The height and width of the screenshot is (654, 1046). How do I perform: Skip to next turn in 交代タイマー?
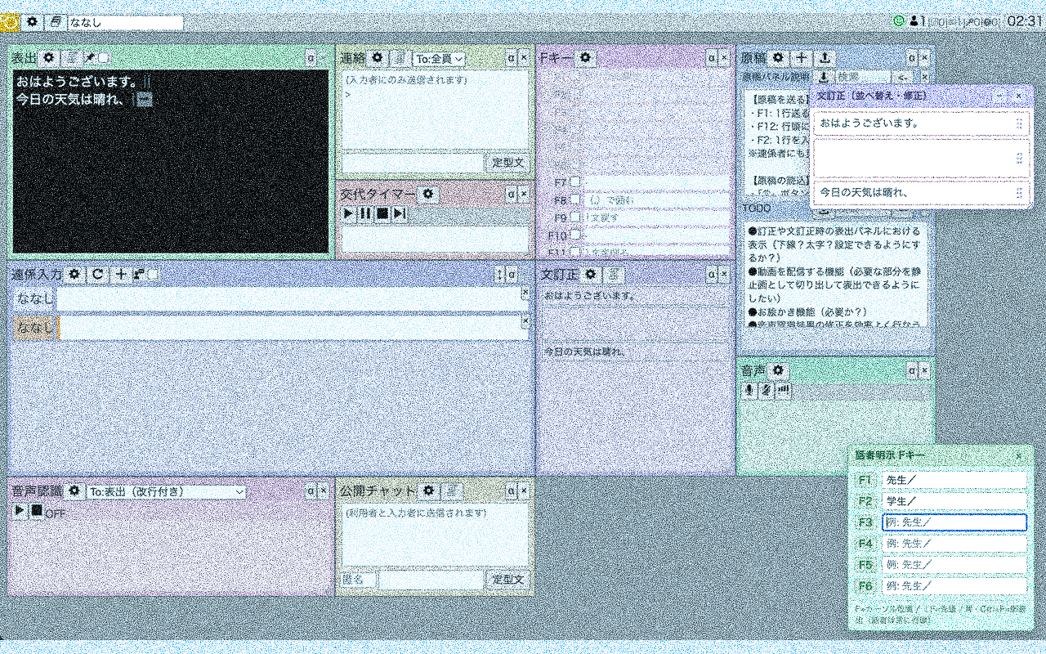tap(400, 214)
